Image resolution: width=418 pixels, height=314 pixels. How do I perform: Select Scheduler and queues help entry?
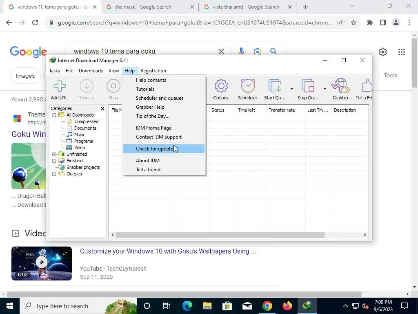(x=164, y=98)
